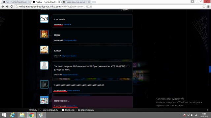Reload the page with the refresh icon
211x118 pixels.
[x=12, y=7]
